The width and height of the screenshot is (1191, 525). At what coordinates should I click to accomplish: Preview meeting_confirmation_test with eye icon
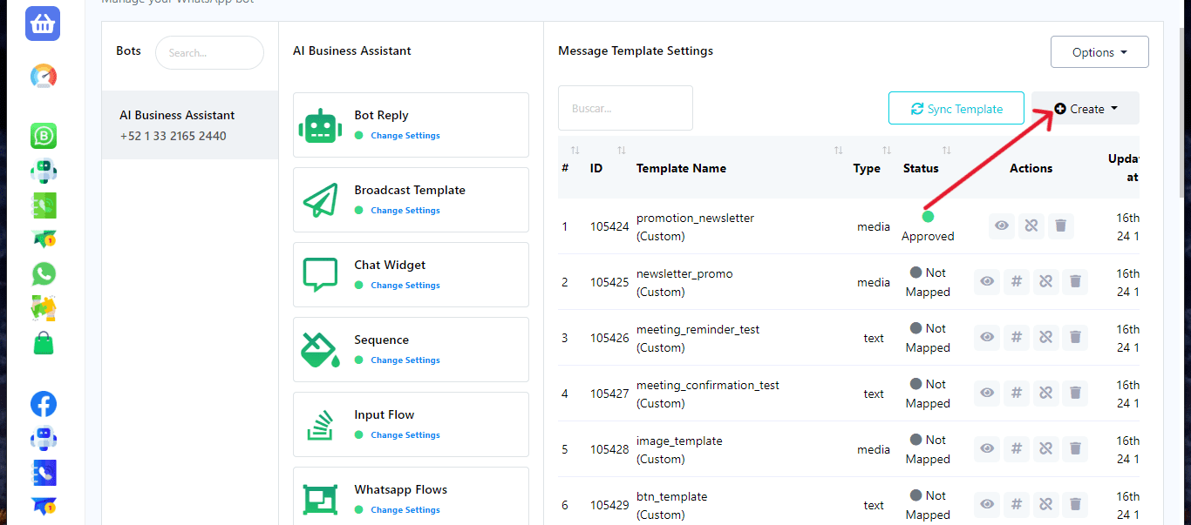coord(987,394)
